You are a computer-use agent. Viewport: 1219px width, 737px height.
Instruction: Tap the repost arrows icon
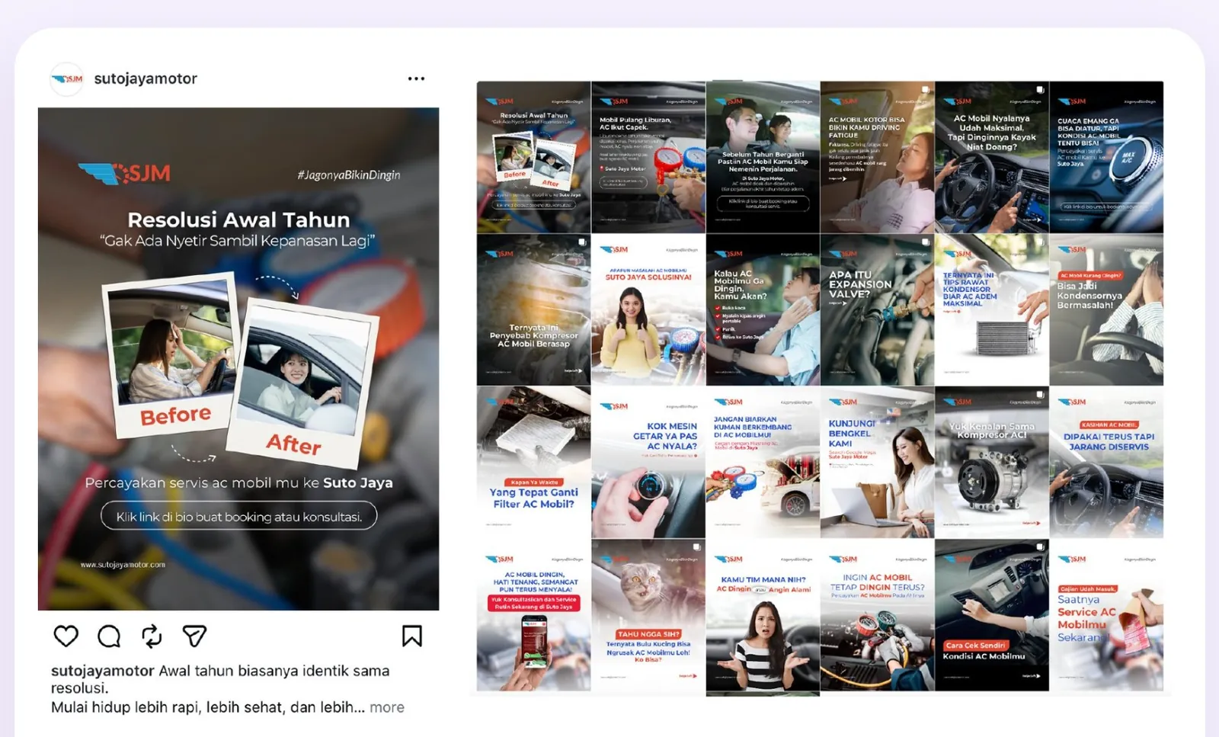point(152,636)
